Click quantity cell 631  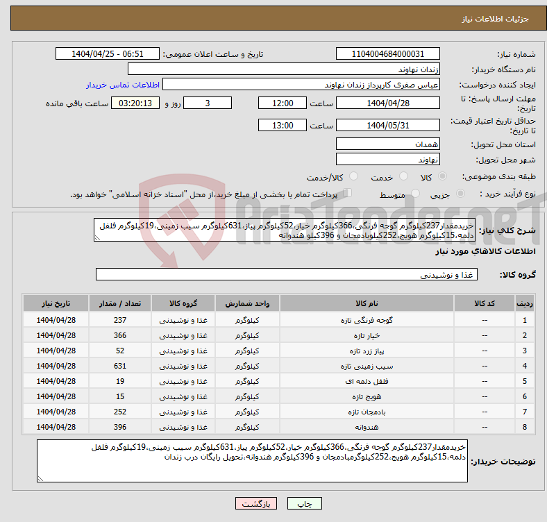[x=120, y=366]
